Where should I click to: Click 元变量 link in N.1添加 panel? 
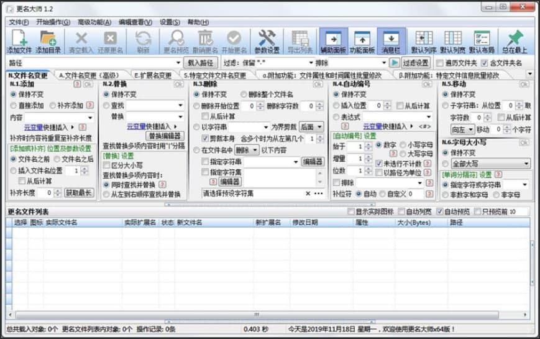(x=34, y=128)
